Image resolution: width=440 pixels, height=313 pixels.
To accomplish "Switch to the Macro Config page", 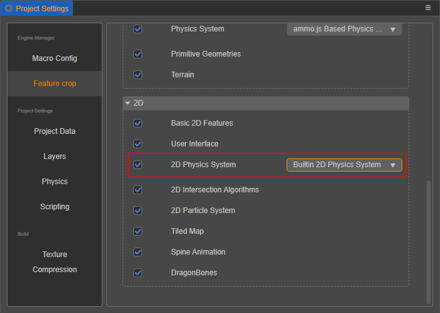I will 55,58.
